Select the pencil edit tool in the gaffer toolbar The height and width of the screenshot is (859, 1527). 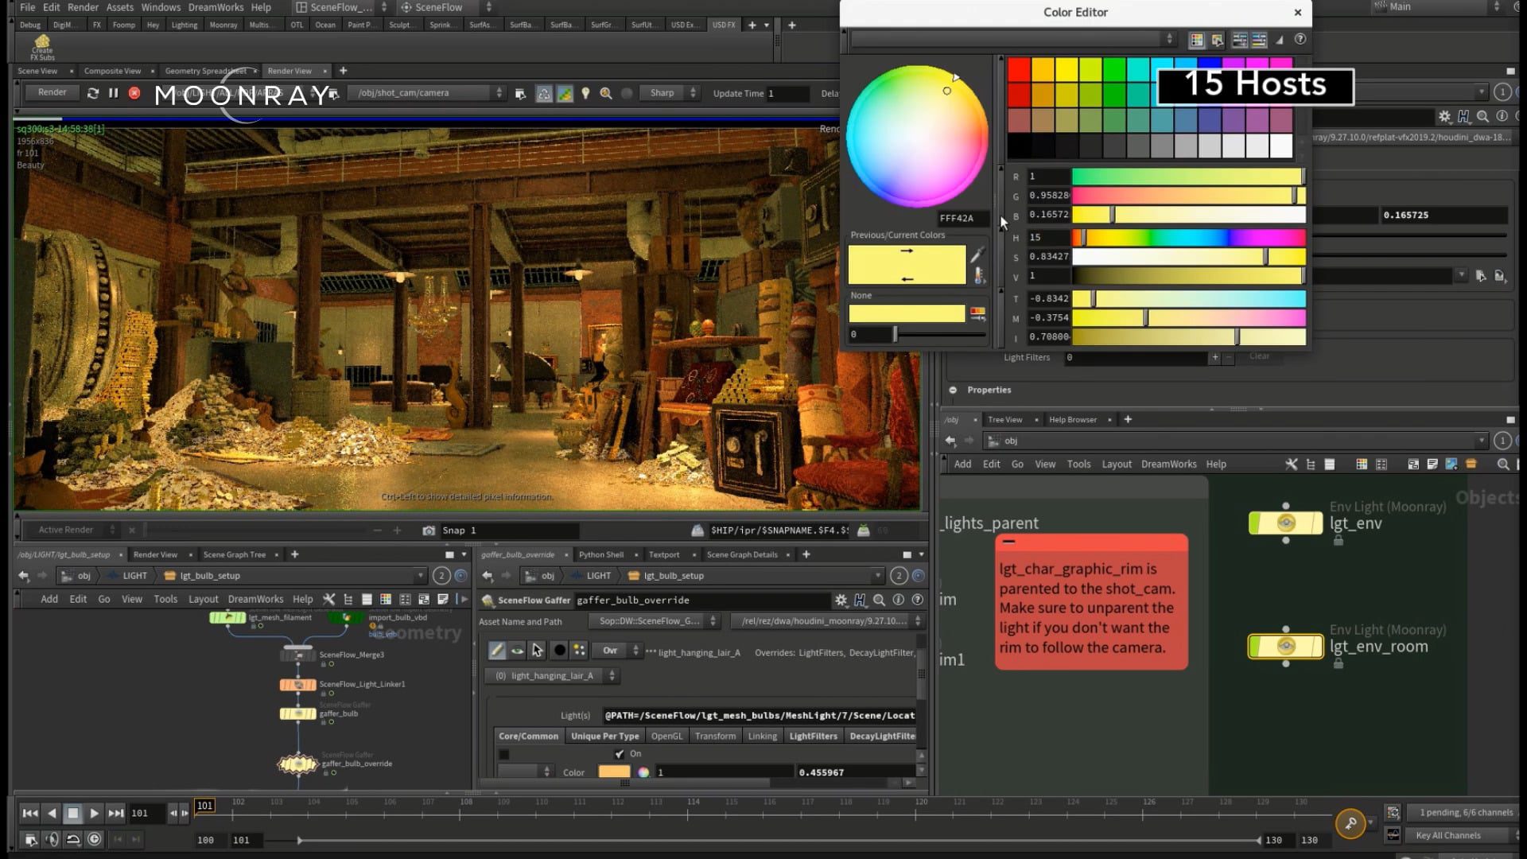[497, 651]
